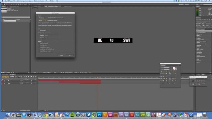Screen dimensions: 212x119
Task: Launch Adobe Audition from the Dock
Action: click(x=137, y=115)
